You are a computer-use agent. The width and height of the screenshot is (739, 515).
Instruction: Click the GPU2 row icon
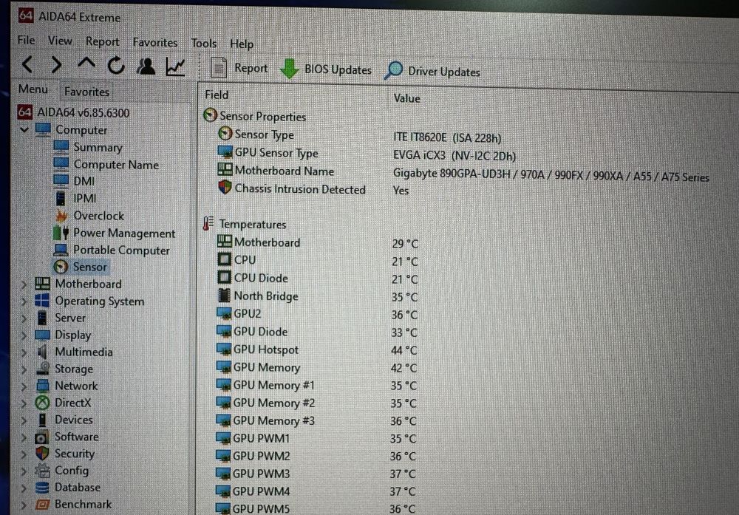(x=224, y=313)
